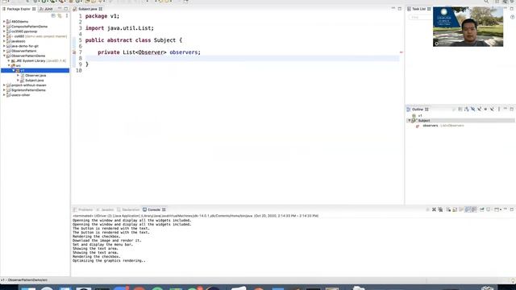This screenshot has width=516, height=290.
Task: Expand Observer.java in the tree
Action: click(x=18, y=75)
